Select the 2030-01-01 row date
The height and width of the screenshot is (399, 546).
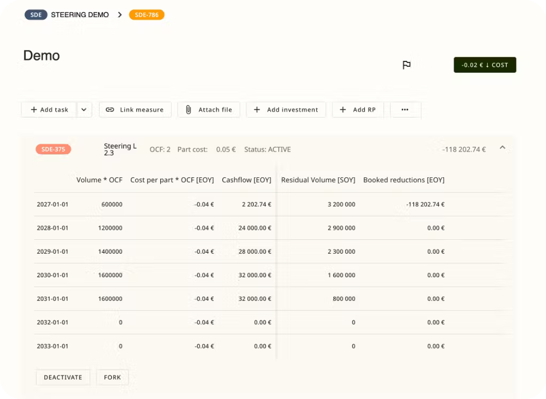tap(52, 275)
